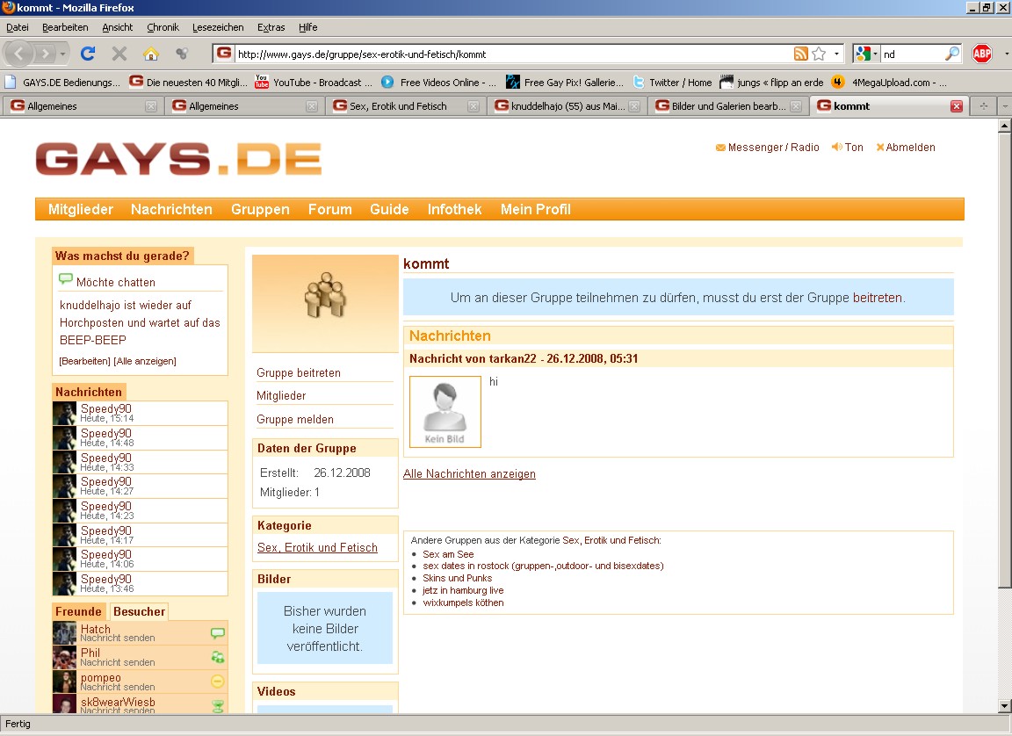Image resolution: width=1012 pixels, height=736 pixels.
Task: Click the RSS feed icon in address bar
Action: 800,54
